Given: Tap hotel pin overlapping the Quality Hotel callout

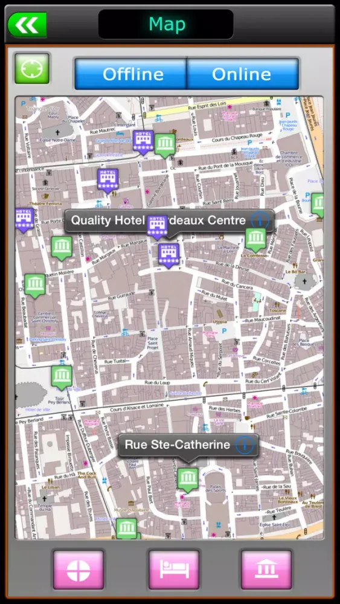Looking at the screenshot, I should point(158,227).
